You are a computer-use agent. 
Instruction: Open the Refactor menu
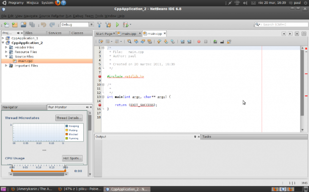pyautogui.click(x=57, y=16)
